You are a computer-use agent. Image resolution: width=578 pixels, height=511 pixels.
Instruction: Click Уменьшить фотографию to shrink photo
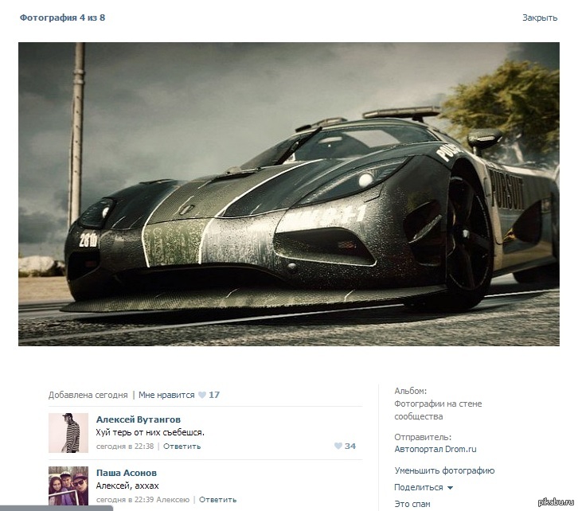443,470
